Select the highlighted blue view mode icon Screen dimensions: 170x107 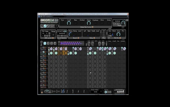pos(45,26)
